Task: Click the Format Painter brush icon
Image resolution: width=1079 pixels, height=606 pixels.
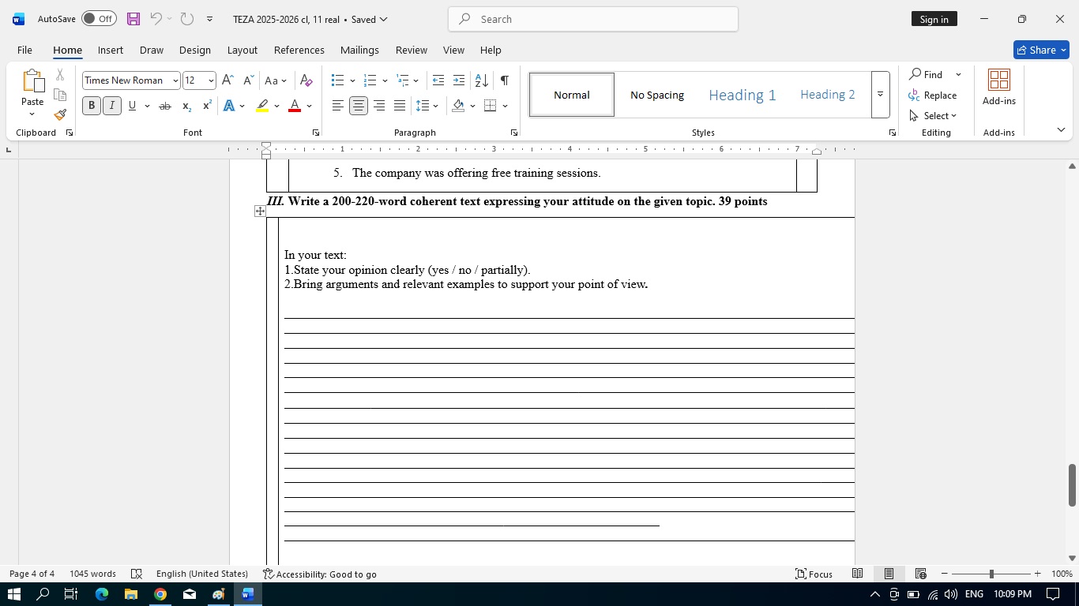Action: pos(60,115)
